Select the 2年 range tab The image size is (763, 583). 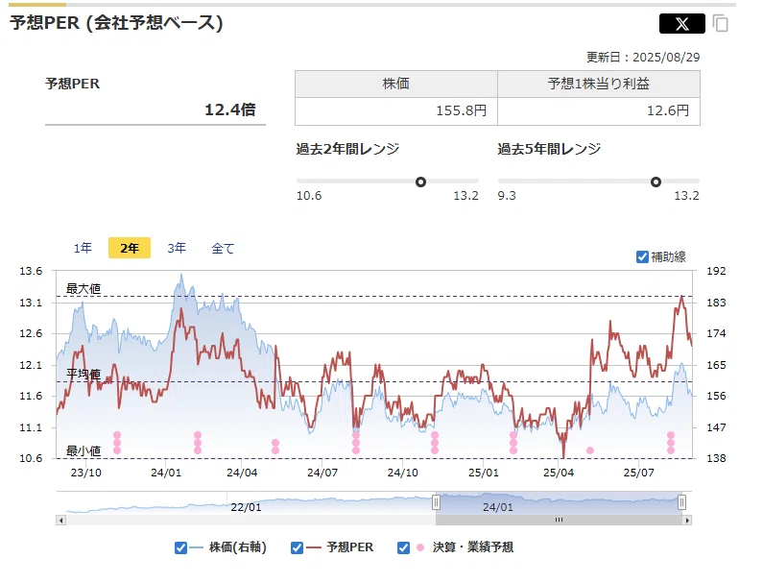pyautogui.click(x=130, y=248)
